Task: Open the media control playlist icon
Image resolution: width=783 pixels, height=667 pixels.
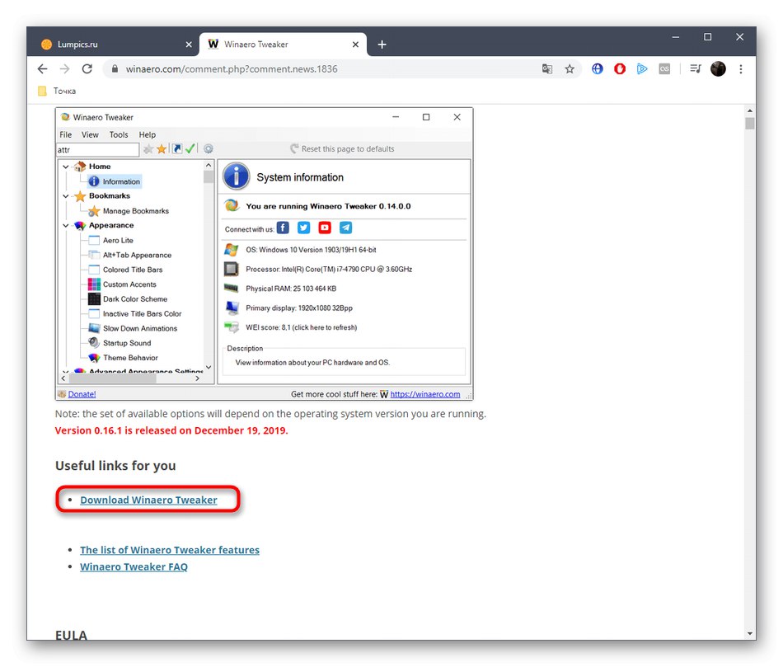Action: tap(696, 69)
